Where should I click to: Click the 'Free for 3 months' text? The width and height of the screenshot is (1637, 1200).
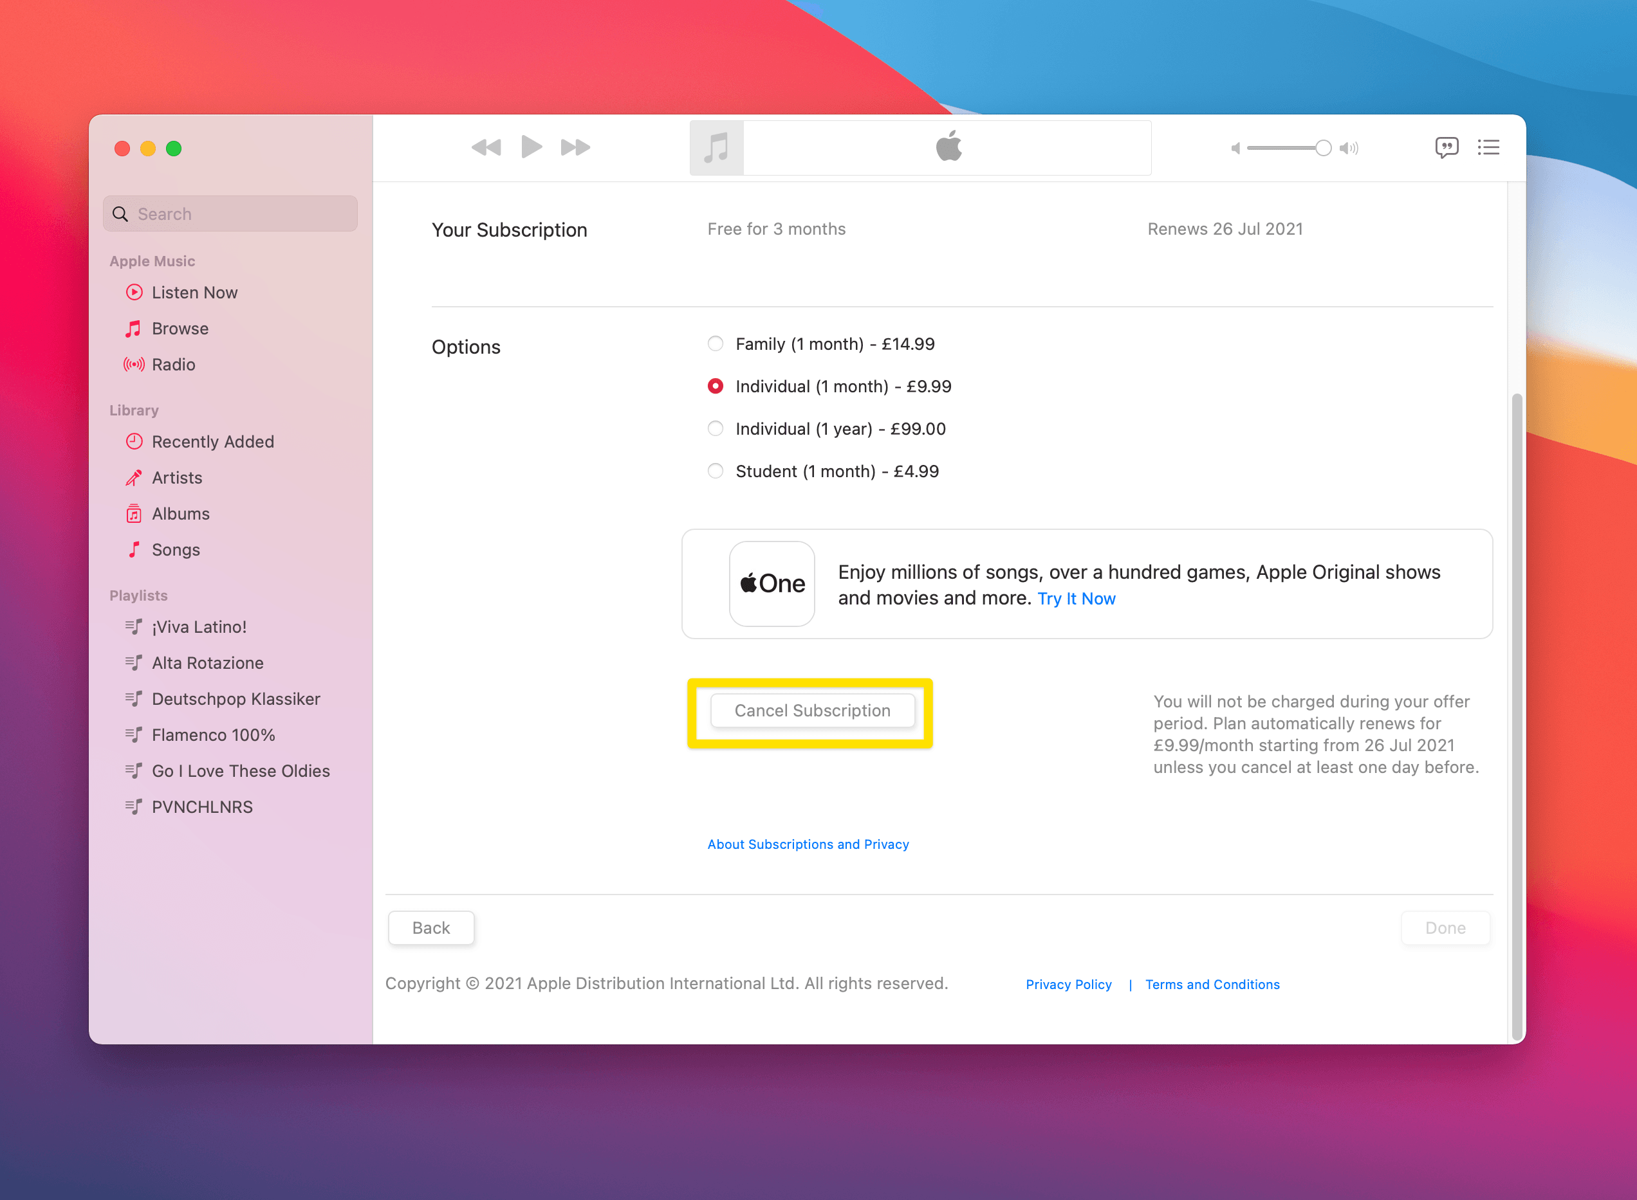[776, 230]
